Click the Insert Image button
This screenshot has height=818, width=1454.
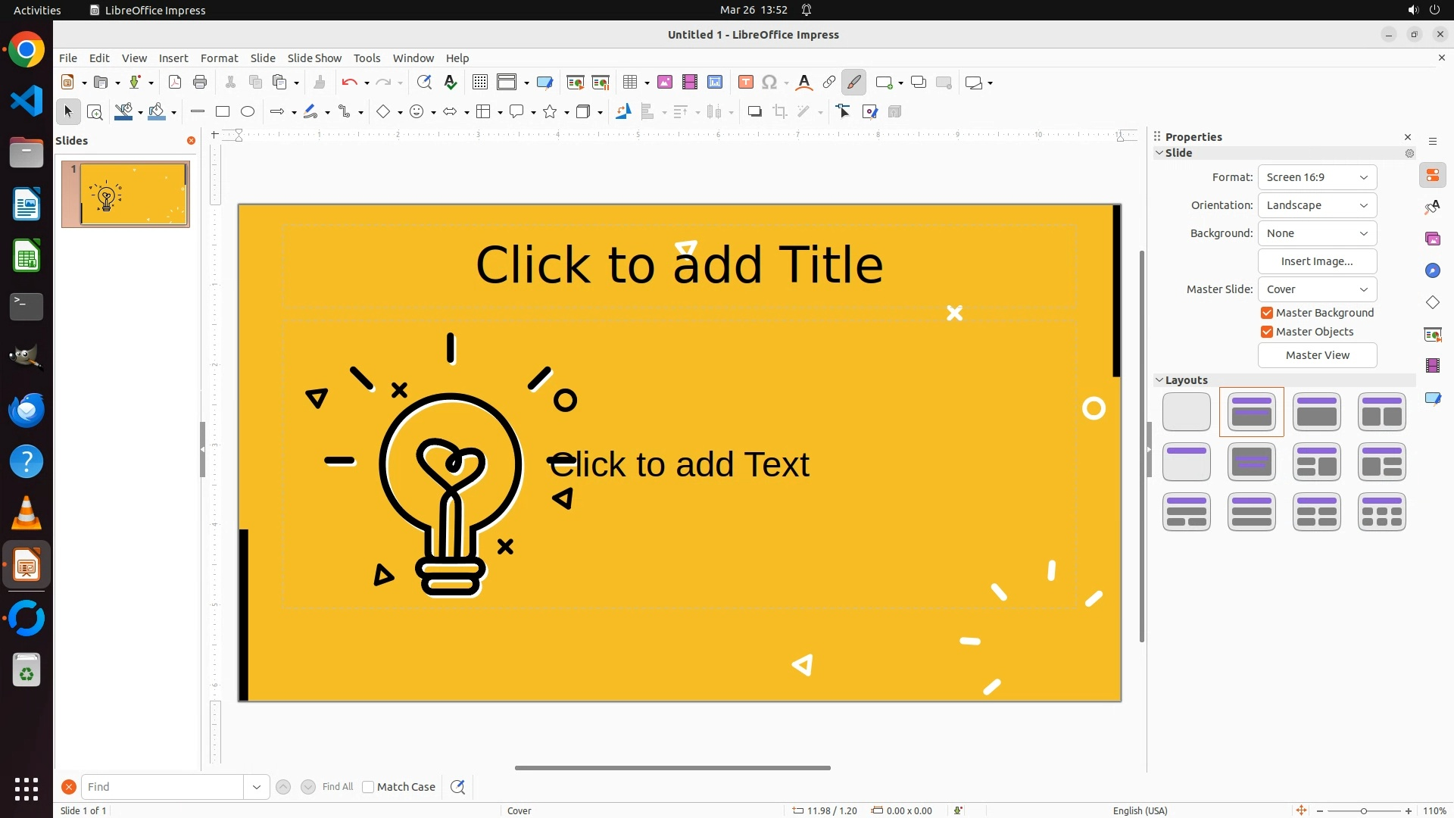[x=1317, y=261]
